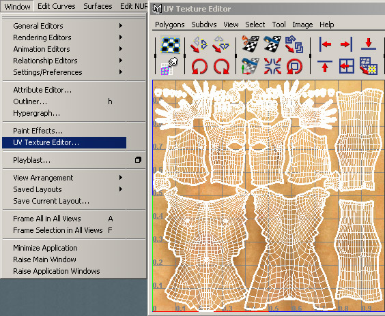Rotate selected UVs counterclockwise
Viewport: 385px width, 316px height.
(x=199, y=66)
